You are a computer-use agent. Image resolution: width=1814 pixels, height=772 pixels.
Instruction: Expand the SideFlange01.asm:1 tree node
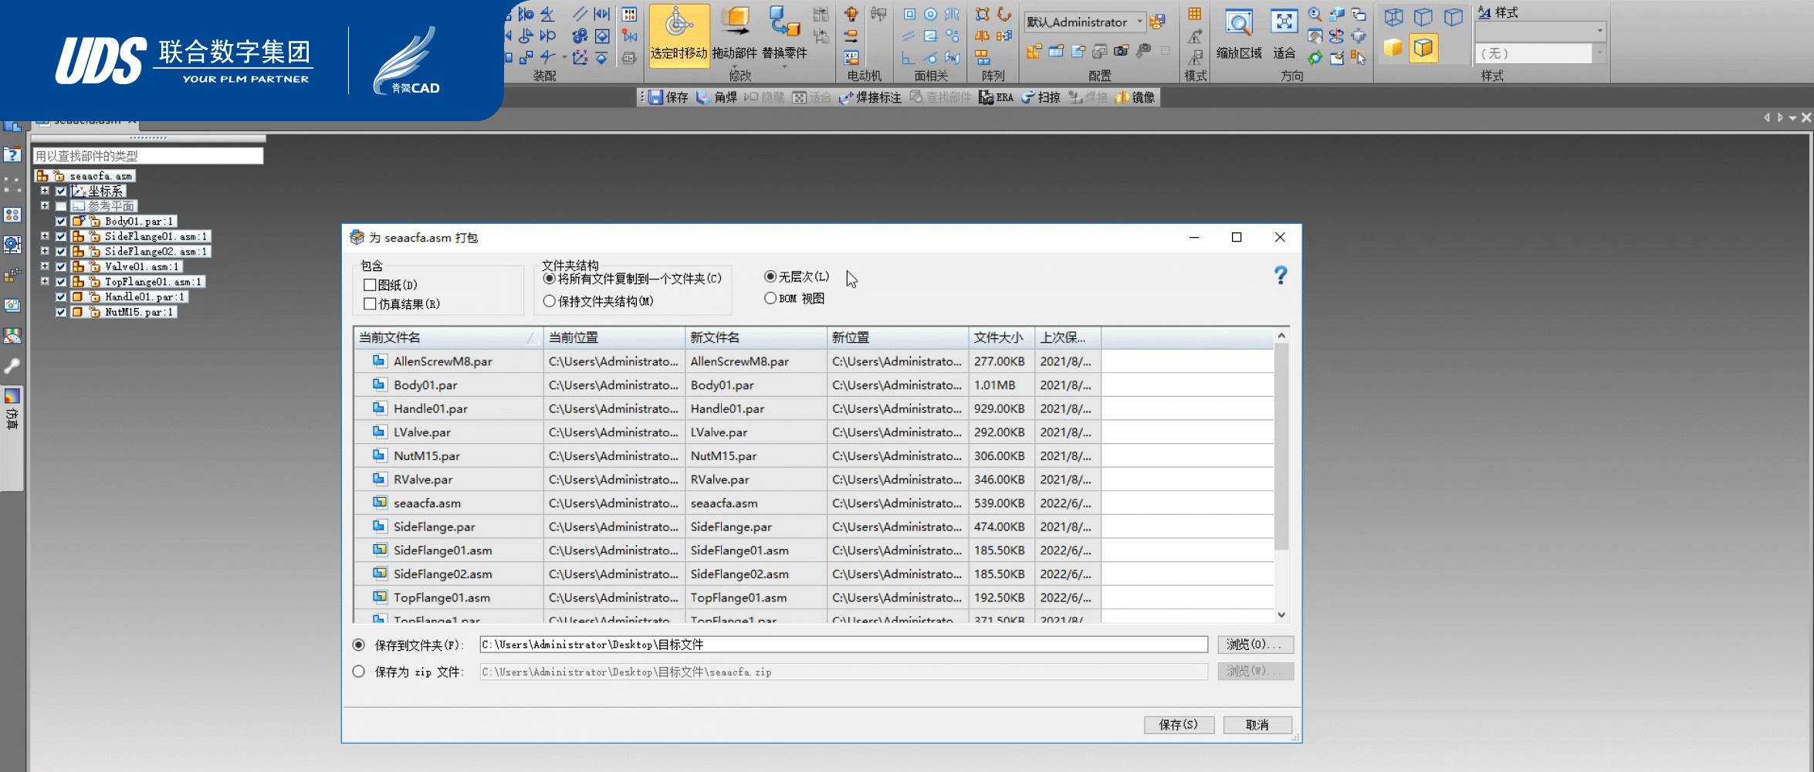(45, 236)
